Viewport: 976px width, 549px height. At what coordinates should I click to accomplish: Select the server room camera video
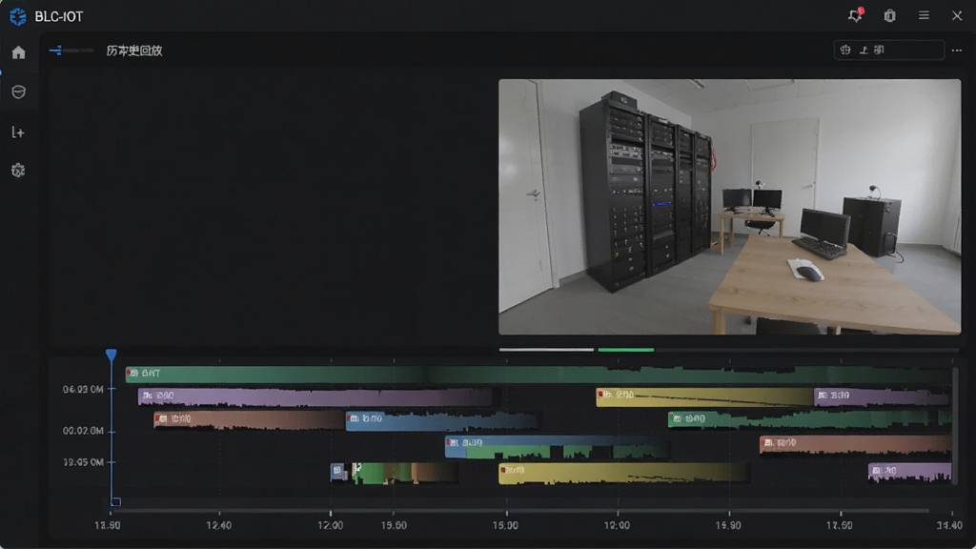pos(729,207)
